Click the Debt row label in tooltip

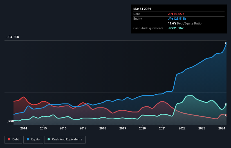pos(136,14)
